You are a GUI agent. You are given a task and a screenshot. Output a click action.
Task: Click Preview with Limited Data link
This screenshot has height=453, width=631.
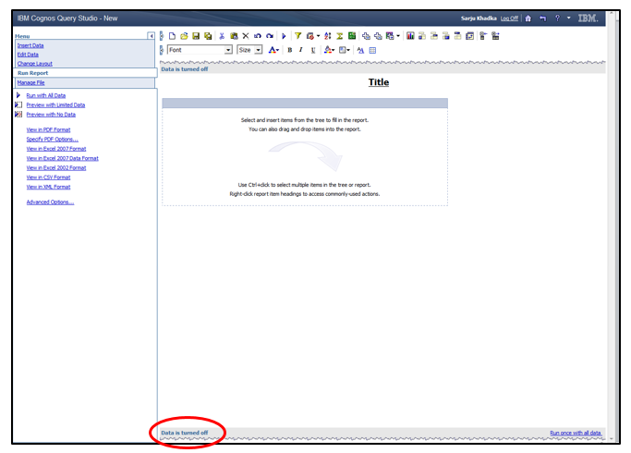click(55, 104)
